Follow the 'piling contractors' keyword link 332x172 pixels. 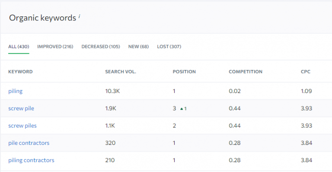point(31,160)
